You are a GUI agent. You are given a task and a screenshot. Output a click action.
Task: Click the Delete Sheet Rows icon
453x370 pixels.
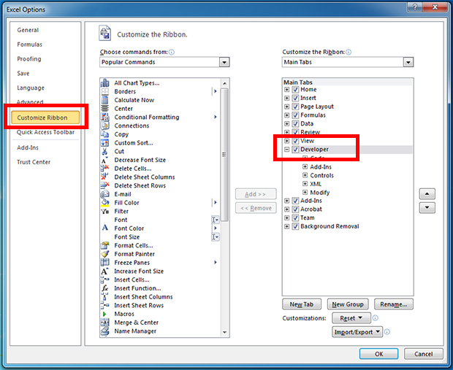coord(105,185)
